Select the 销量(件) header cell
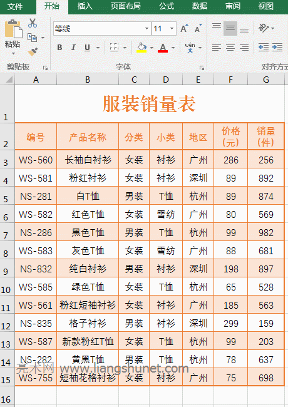 (x=266, y=137)
